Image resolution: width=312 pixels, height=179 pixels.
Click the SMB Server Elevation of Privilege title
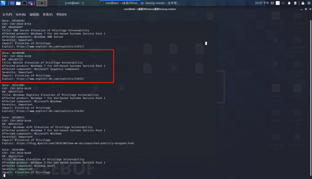click(x=46, y=30)
